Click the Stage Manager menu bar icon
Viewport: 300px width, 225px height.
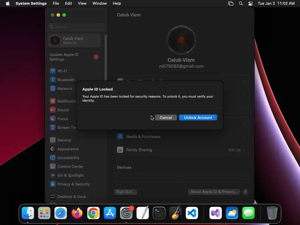point(231,4)
